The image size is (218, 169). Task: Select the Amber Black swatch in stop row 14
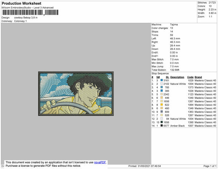pos(162,126)
